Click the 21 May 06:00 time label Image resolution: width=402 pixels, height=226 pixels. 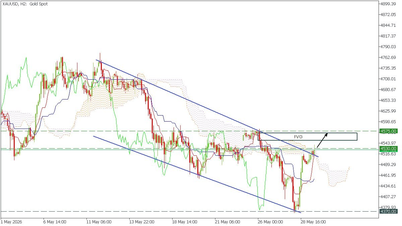pyautogui.click(x=227, y=222)
